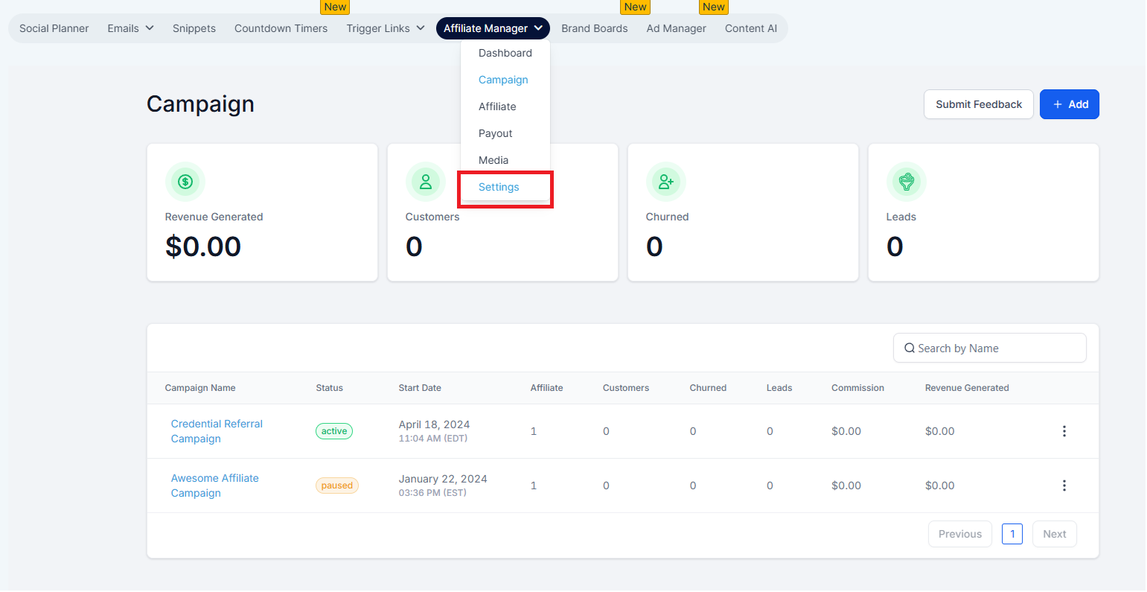Open options menu for Awesome Affiliate Campaign

[1064, 486]
